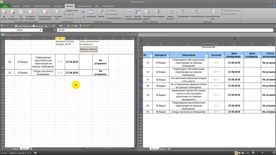Click the sort ascending icon
Viewport: 276px width, 155px height.
click(84, 12)
